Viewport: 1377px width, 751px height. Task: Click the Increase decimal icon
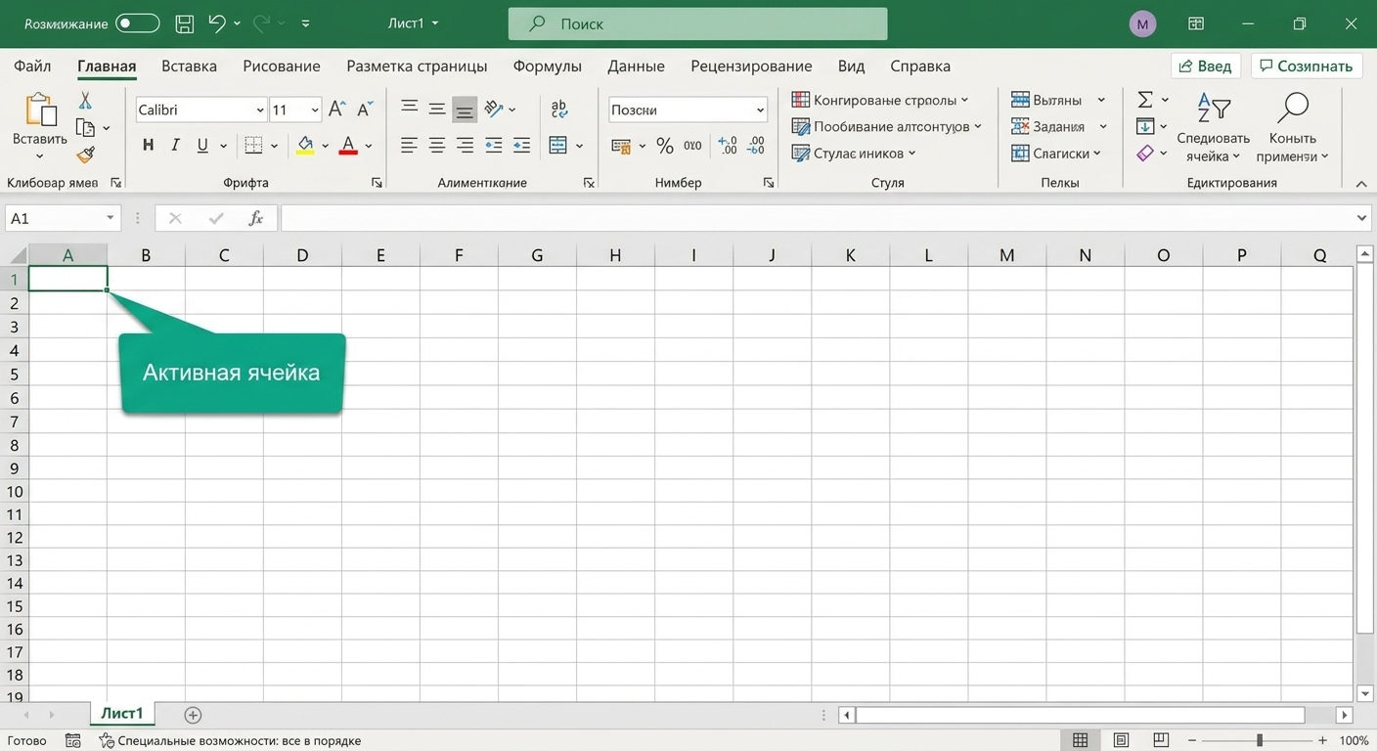728,146
